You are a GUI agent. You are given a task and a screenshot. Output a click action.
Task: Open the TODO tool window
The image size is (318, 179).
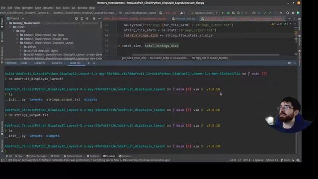click(x=55, y=156)
